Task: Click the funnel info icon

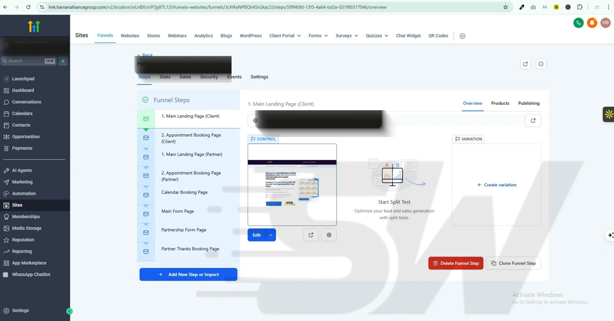Action: (x=541, y=64)
